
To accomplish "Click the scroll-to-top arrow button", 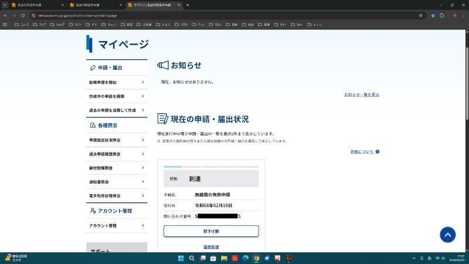I will (447, 235).
